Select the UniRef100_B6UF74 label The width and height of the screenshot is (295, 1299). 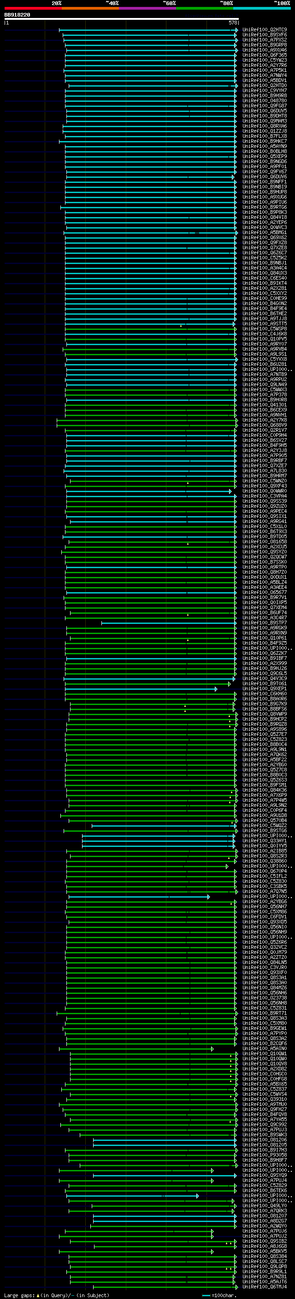coord(265,613)
